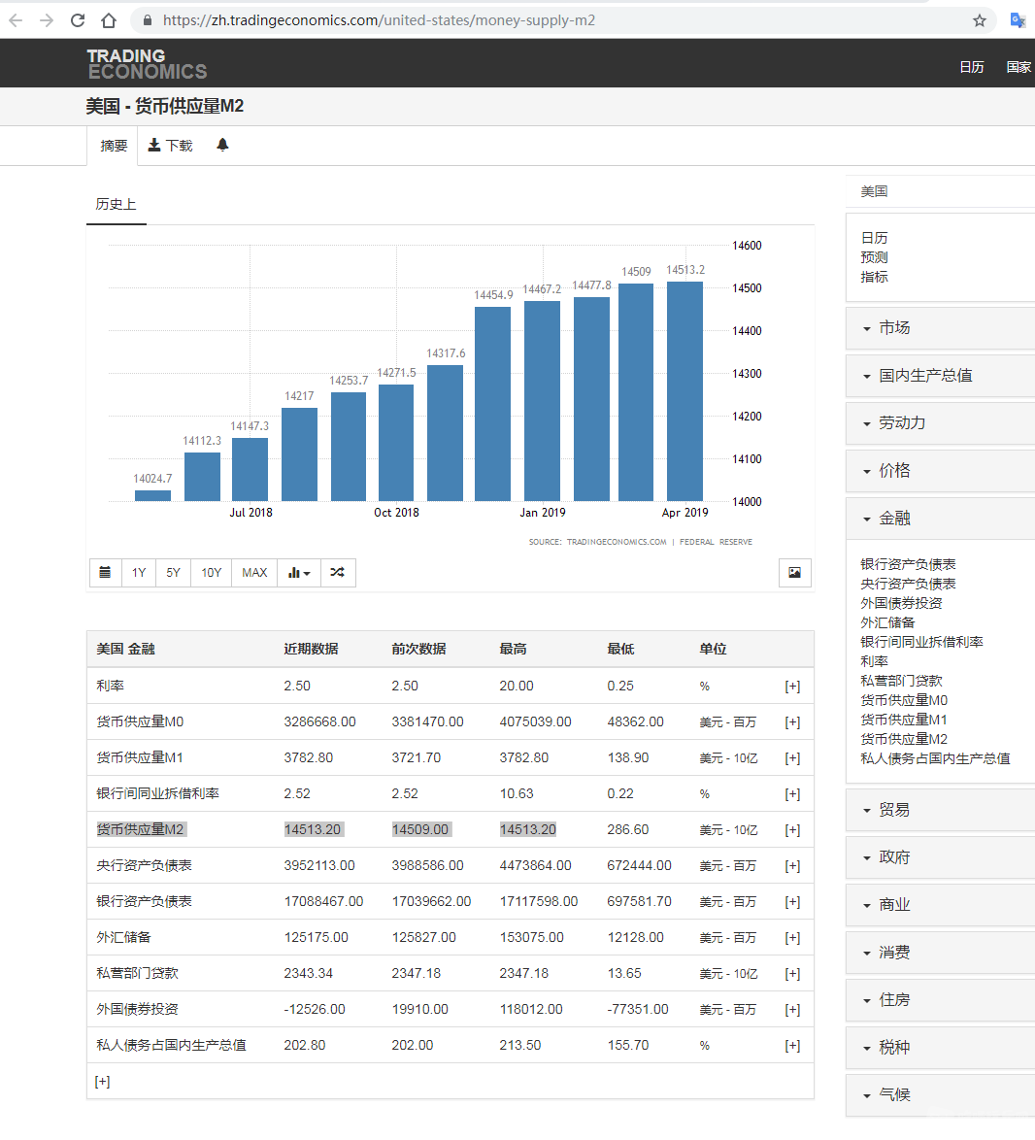Open 银行资产负债表 sidebar link

coord(908,564)
